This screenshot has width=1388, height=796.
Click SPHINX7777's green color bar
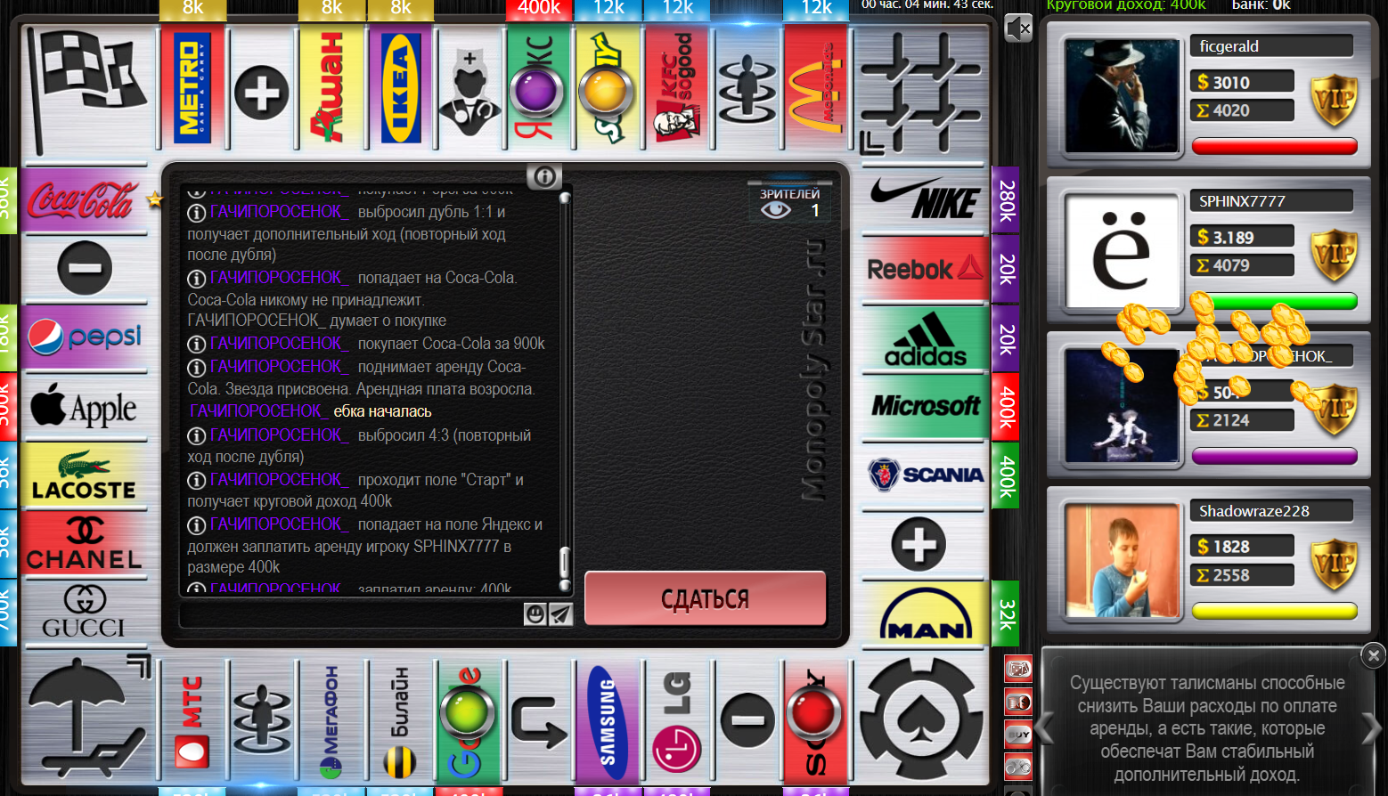click(x=1274, y=301)
